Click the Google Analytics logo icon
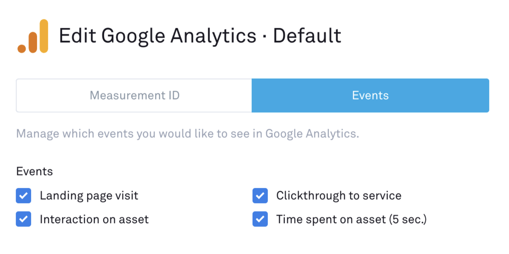Viewport: 509px width, 254px height. coord(33,36)
